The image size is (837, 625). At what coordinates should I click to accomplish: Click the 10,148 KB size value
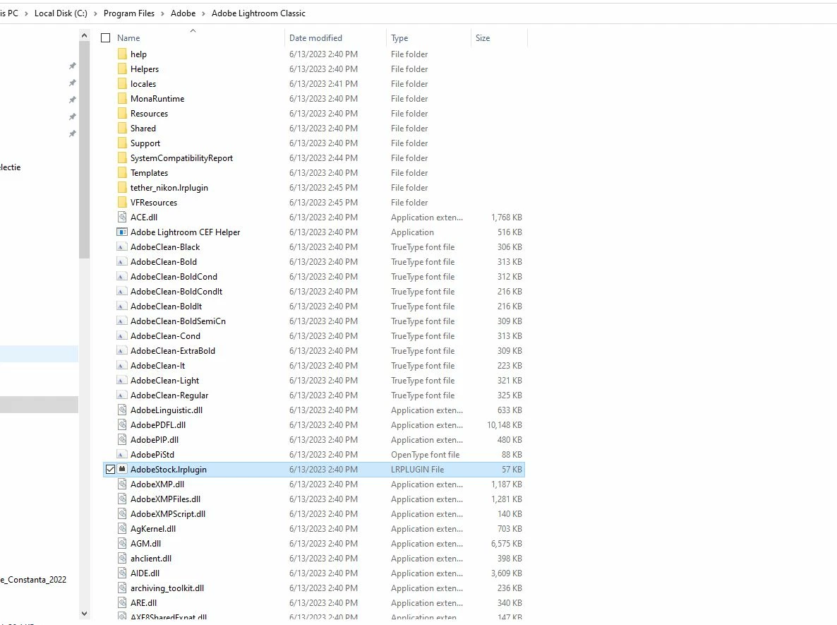505,424
